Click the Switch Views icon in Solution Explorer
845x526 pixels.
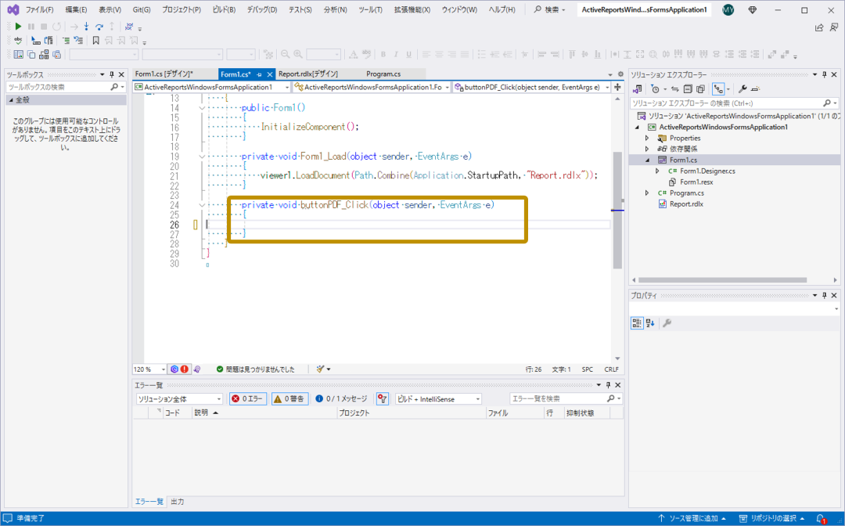(638, 89)
